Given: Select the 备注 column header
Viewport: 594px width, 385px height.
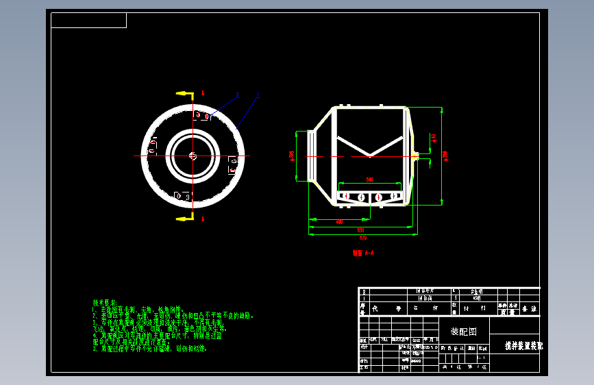Looking at the screenshot, I should [x=529, y=308].
